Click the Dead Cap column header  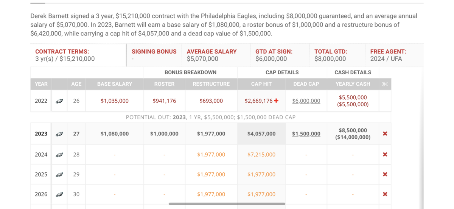coord(306,84)
